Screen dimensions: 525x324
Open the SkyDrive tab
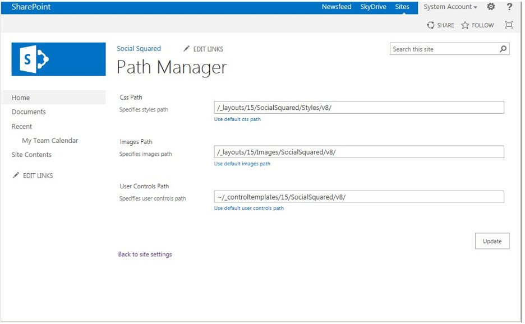[x=374, y=7]
